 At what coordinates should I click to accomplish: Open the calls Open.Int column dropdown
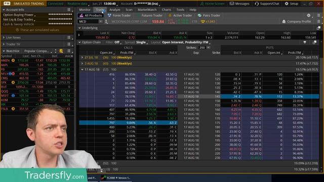pyautogui.click(x=107, y=53)
